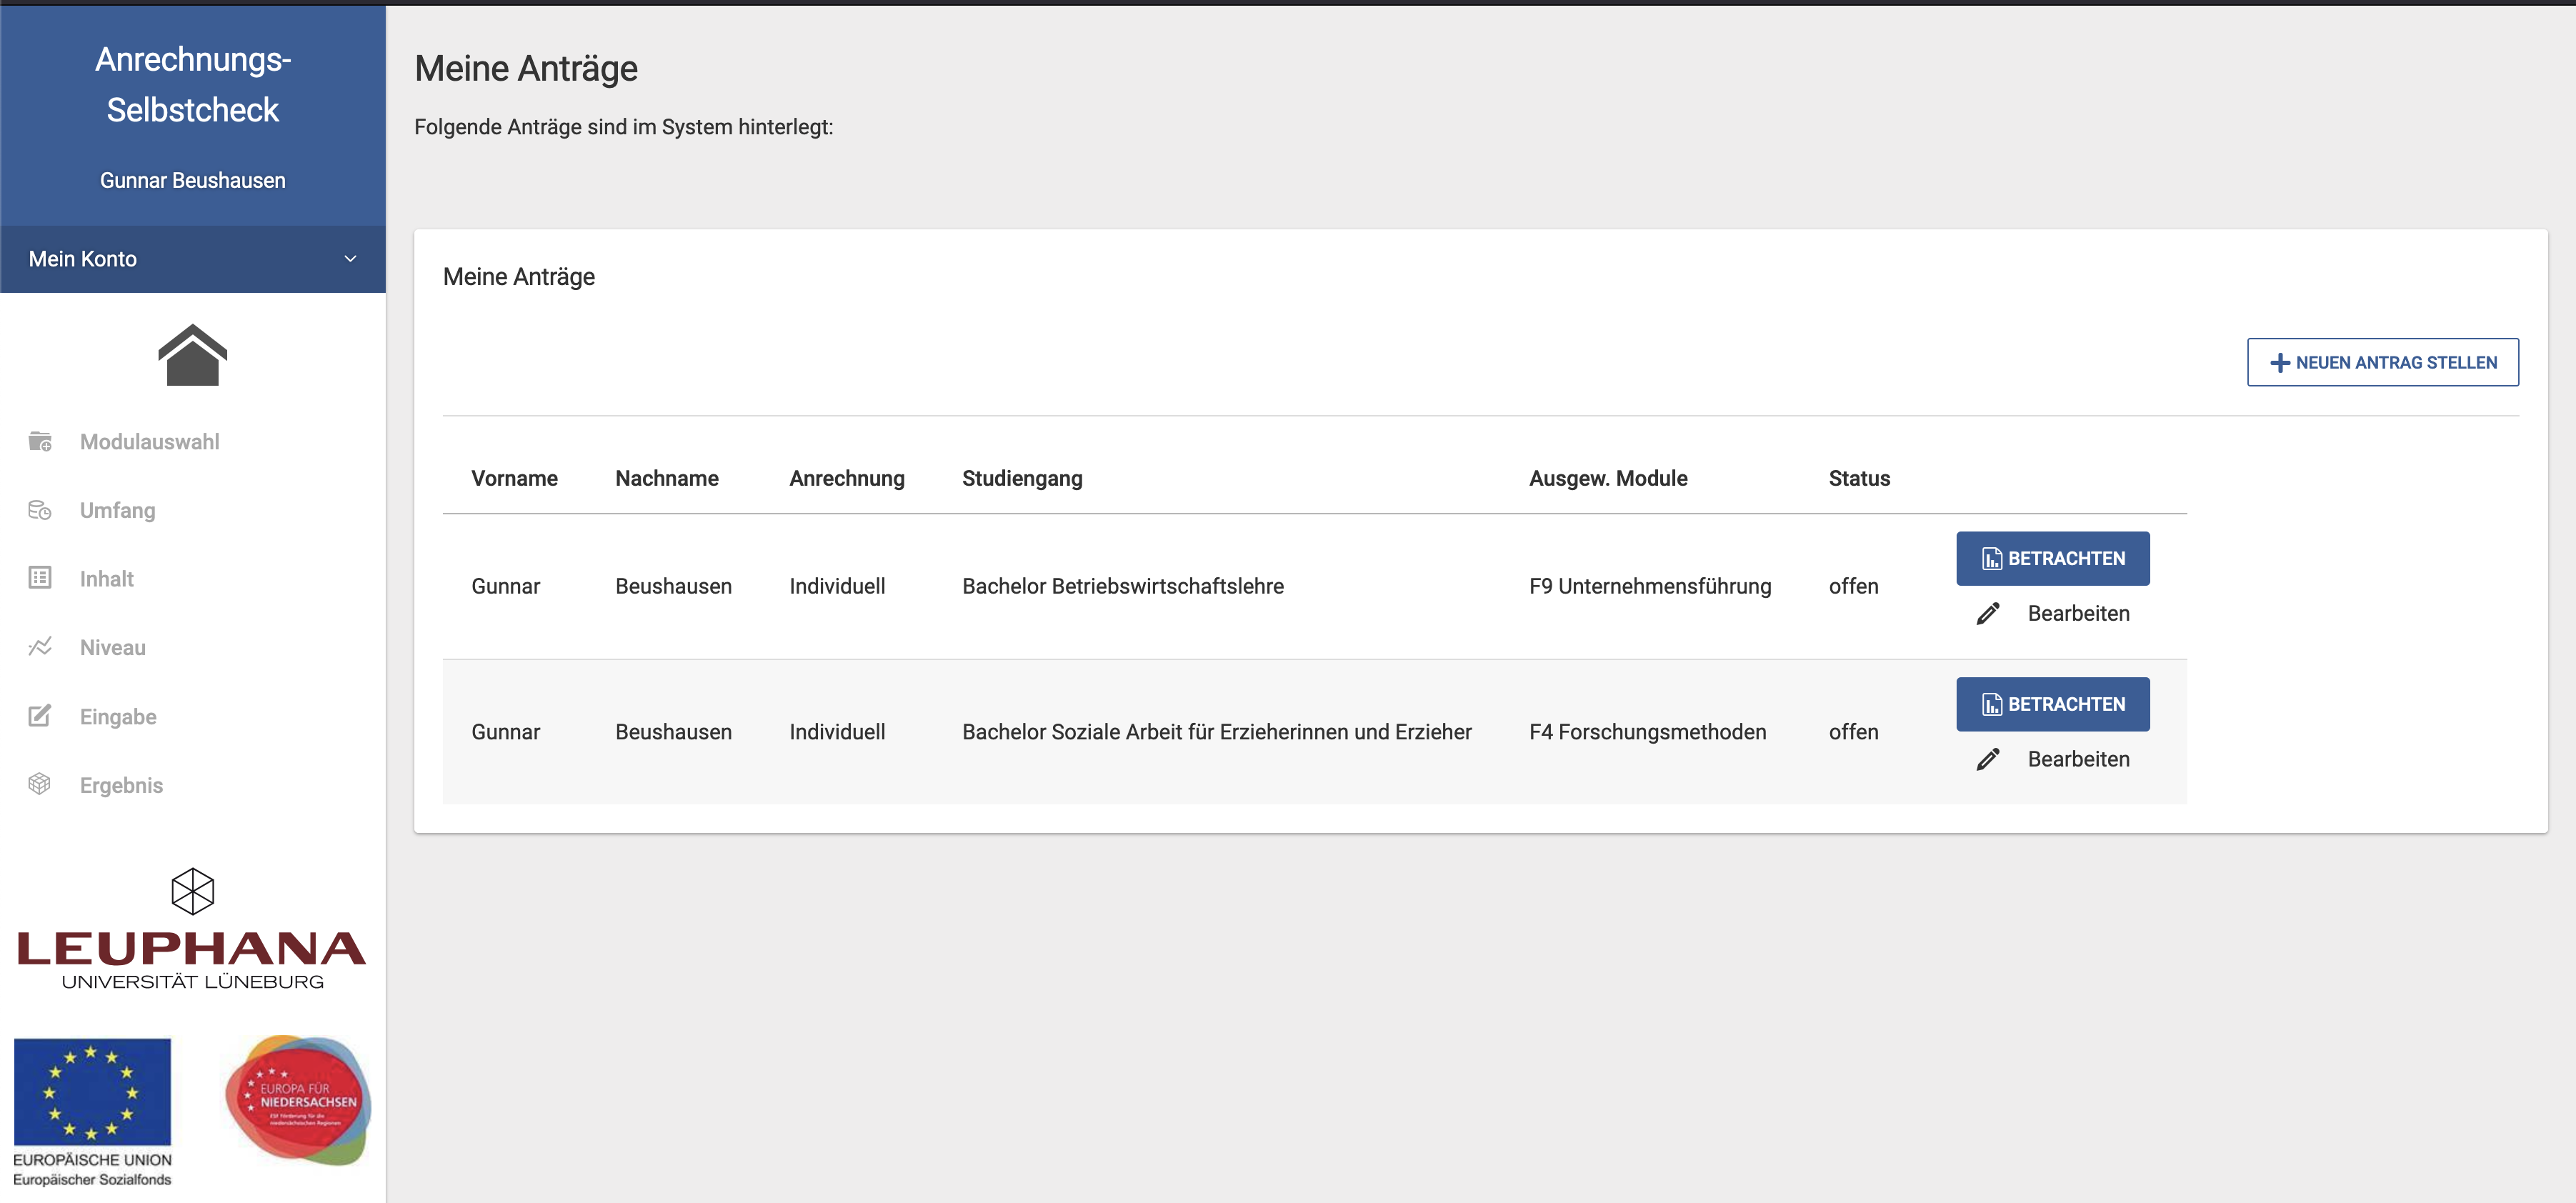Click the Nachname column header
Viewport: 2576px width, 1203px height.
(666, 478)
